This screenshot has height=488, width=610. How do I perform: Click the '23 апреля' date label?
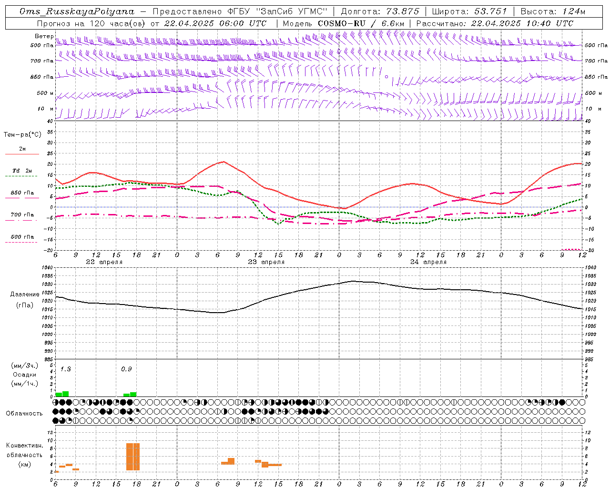pyautogui.click(x=266, y=262)
